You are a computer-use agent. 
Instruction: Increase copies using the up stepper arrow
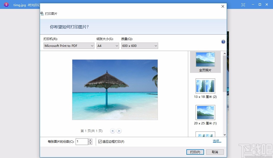(90, 140)
